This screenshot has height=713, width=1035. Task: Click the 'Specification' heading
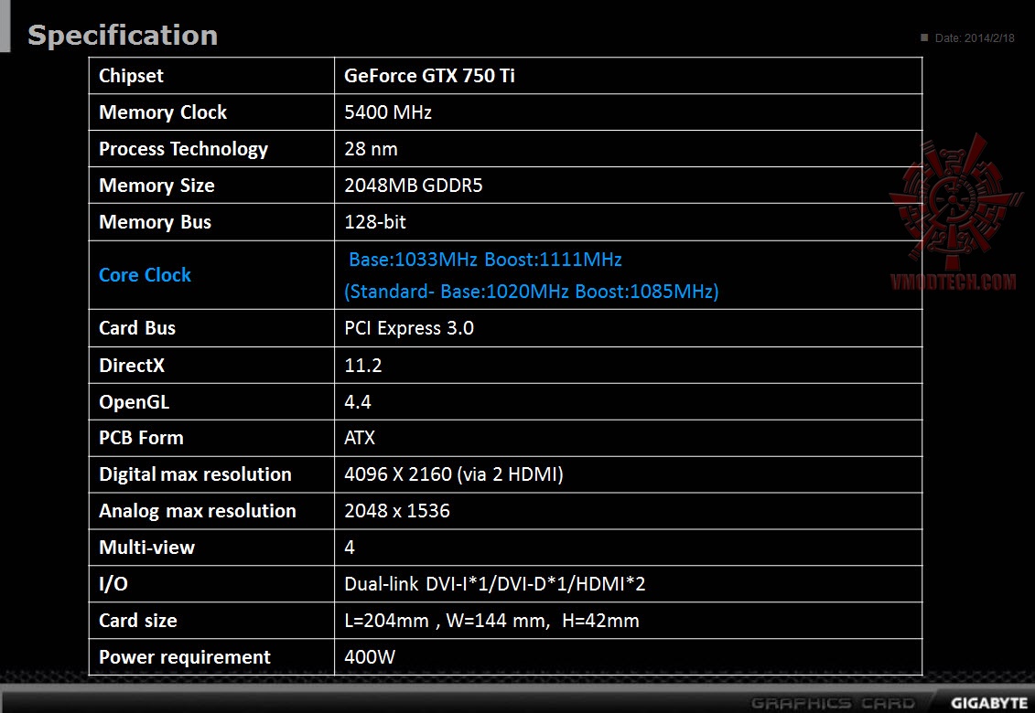[x=123, y=35]
